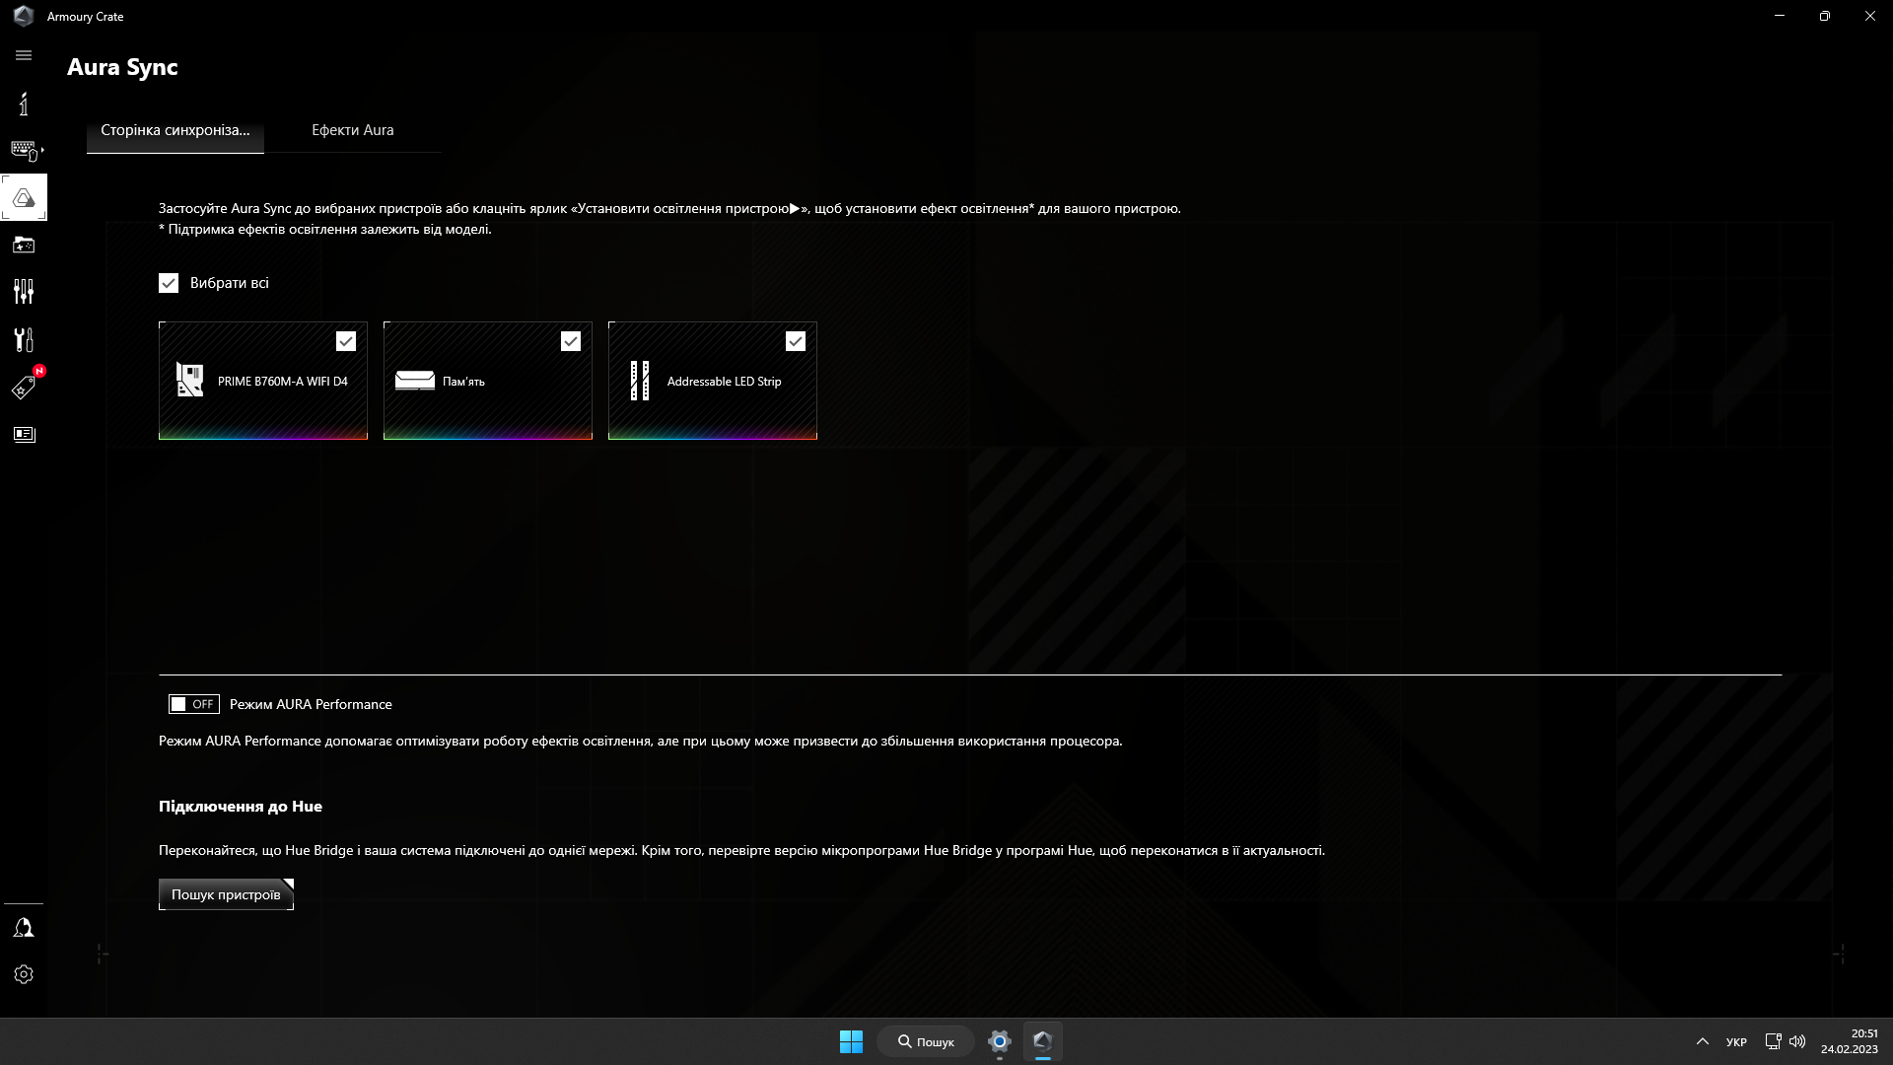Click the 'Пошук пристроїв' button
1893x1065 pixels.
[226, 894]
